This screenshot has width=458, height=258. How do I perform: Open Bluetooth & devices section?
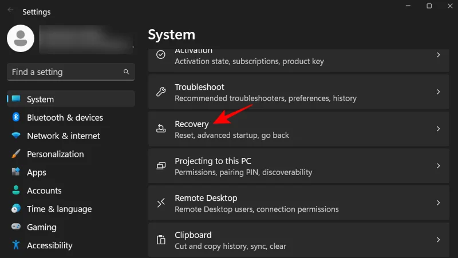point(71,117)
